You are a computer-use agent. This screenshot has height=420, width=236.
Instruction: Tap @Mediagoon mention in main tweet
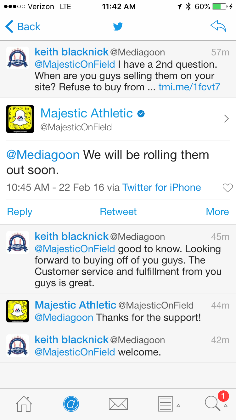click(43, 155)
